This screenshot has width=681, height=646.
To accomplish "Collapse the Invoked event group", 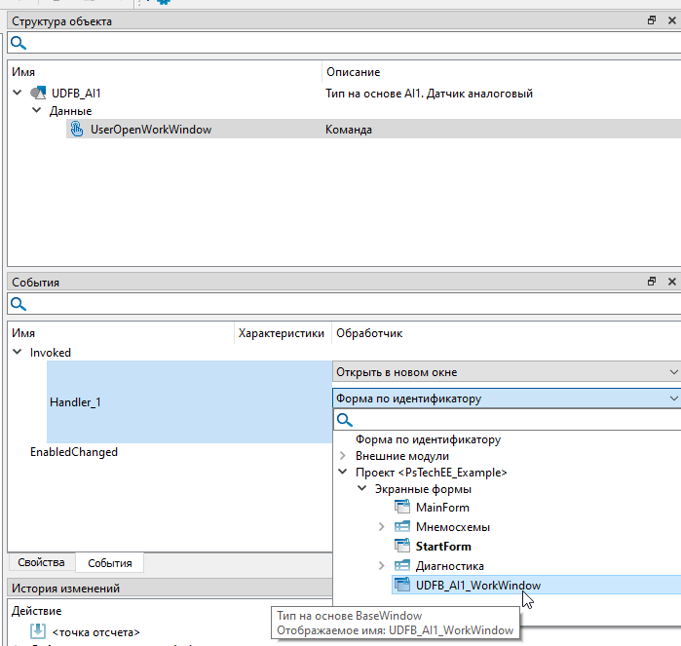I will tap(18, 353).
